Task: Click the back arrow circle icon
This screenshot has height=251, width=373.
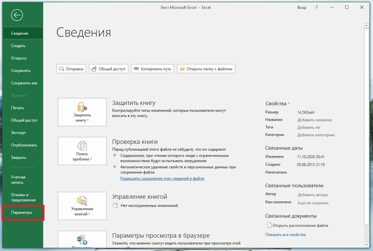Action: coord(17,15)
